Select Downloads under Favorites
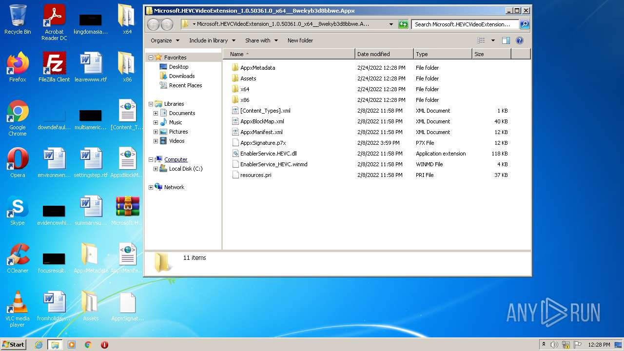The height and width of the screenshot is (351, 624). pos(181,76)
